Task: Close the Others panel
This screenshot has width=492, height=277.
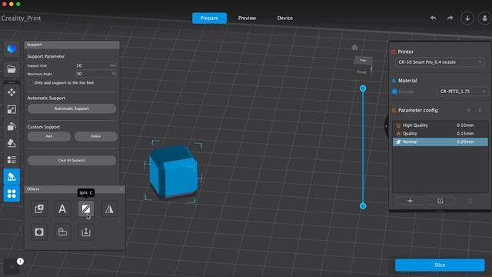Action: [x=121, y=189]
